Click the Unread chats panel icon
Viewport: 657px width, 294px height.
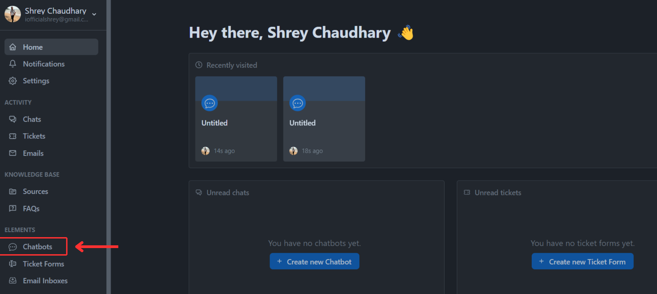[199, 192]
